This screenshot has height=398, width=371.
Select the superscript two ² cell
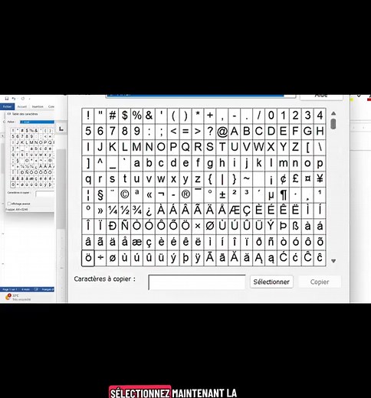[x=235, y=194]
